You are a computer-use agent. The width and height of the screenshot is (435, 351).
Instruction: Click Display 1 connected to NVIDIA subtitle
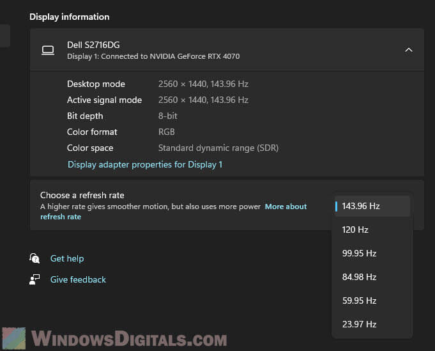click(153, 56)
